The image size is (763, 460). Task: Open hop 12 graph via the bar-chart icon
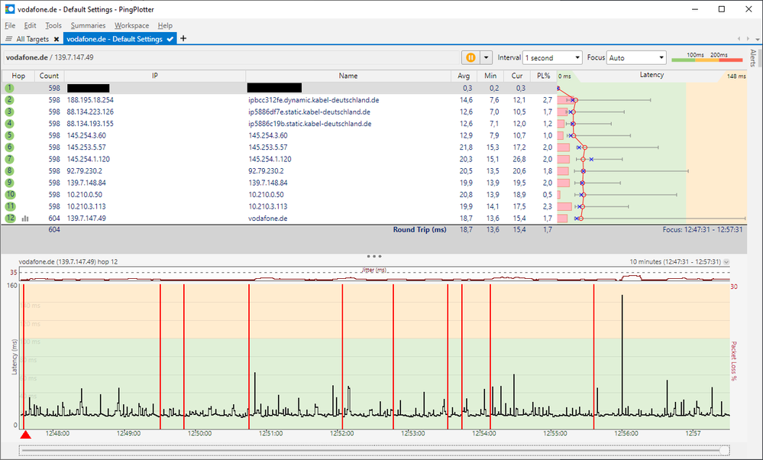25,219
